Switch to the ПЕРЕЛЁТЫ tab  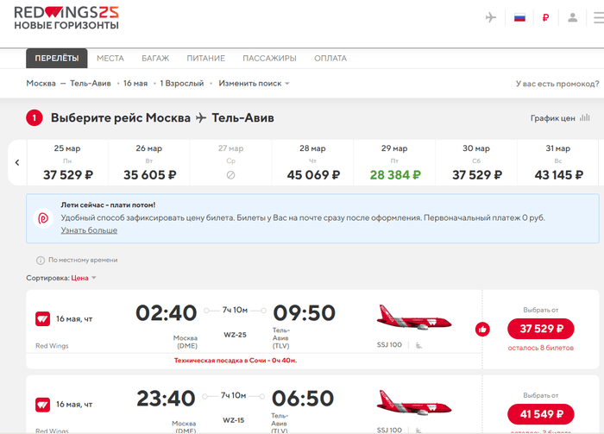pyautogui.click(x=57, y=58)
